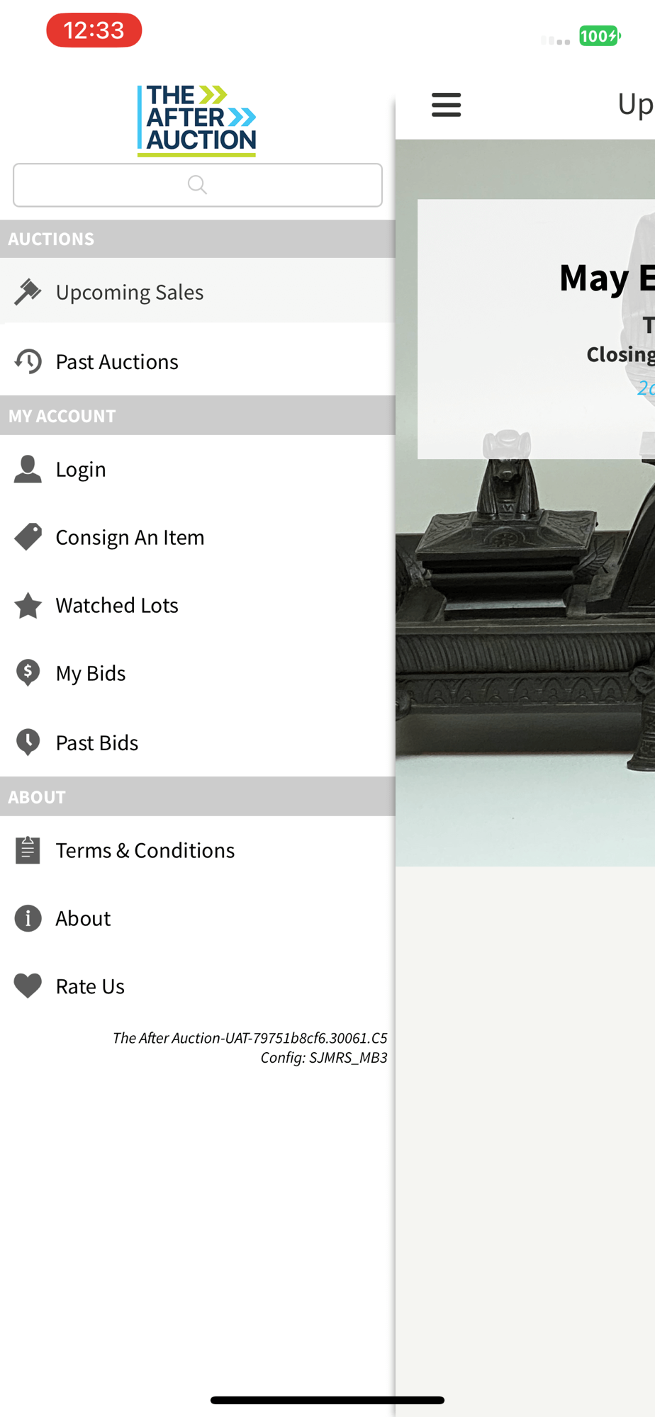Click the gavel icon beside Upcoming Sales
Screen dimensions: 655x1417
tap(28, 291)
